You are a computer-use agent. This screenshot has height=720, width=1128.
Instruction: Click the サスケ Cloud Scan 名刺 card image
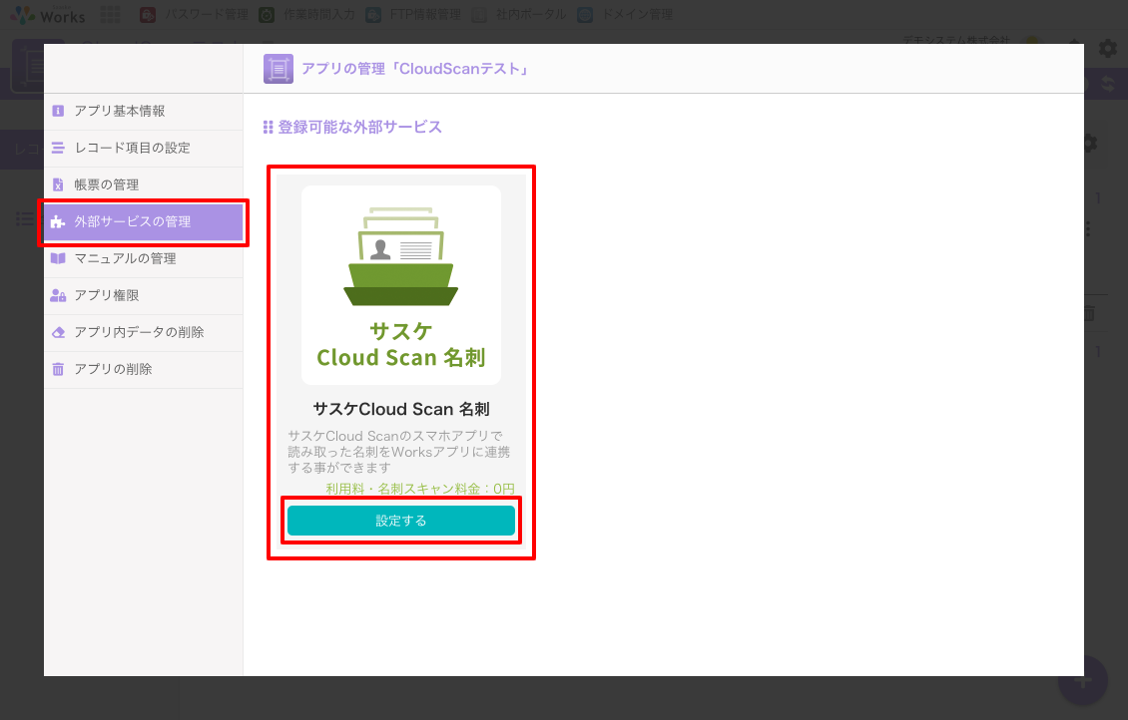(x=400, y=285)
